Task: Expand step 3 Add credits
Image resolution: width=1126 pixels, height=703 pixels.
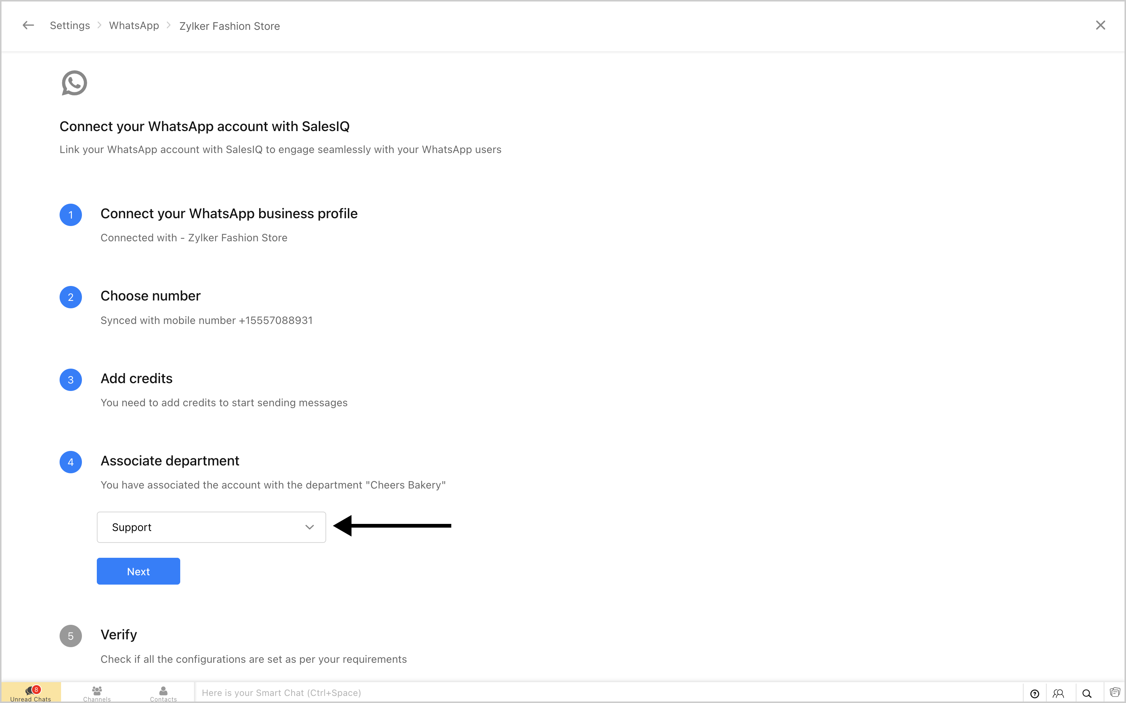Action: 136,378
